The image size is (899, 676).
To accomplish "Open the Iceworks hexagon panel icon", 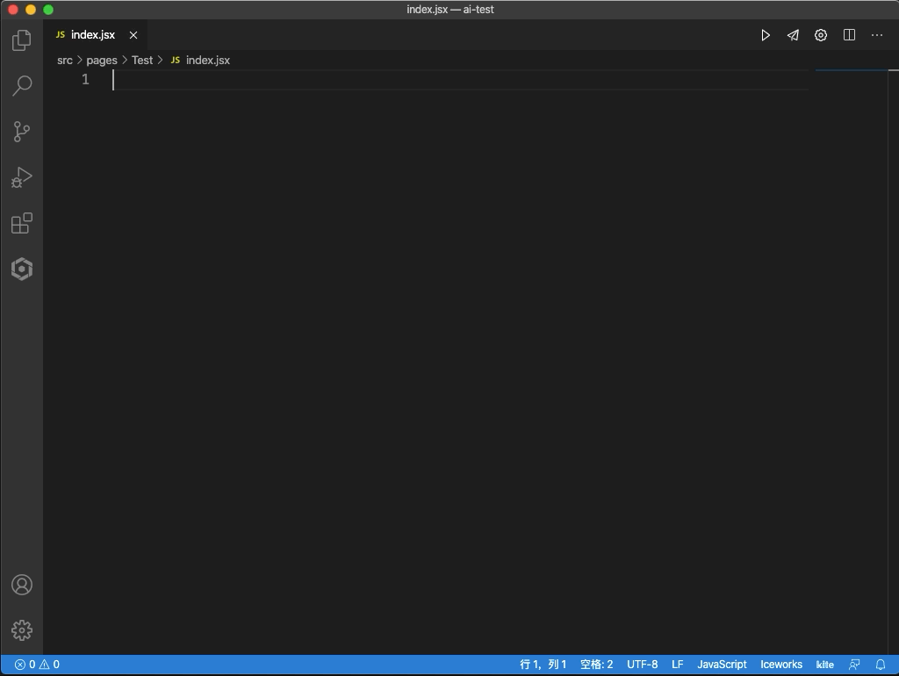I will tap(22, 269).
